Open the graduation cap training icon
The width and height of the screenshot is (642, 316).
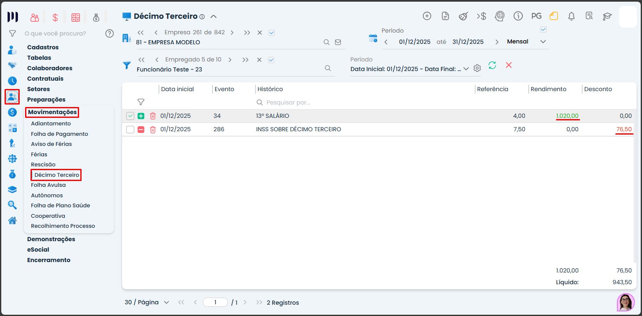tap(607, 16)
